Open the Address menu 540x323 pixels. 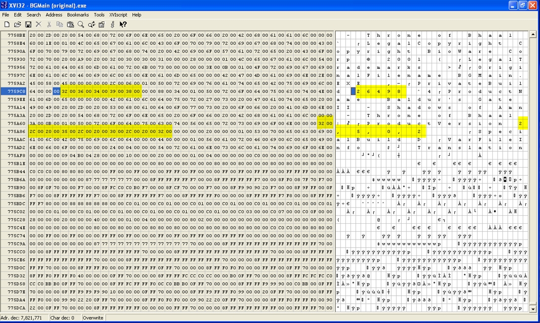54,15
